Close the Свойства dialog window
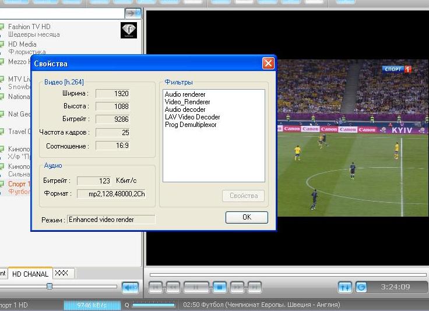The width and height of the screenshot is (429, 311). tap(268, 63)
